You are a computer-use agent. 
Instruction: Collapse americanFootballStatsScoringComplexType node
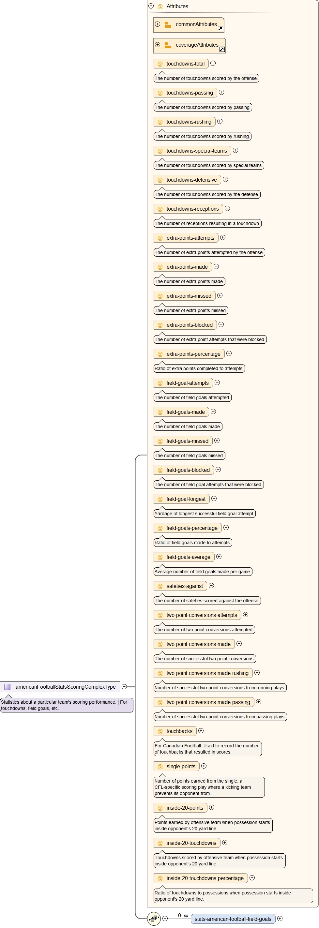click(x=124, y=687)
